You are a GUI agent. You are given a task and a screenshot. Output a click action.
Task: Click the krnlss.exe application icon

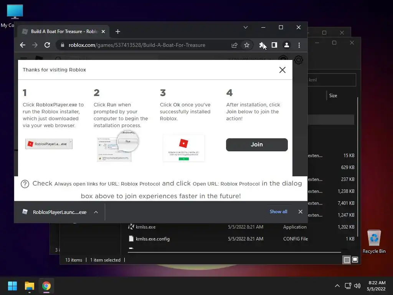(131, 227)
